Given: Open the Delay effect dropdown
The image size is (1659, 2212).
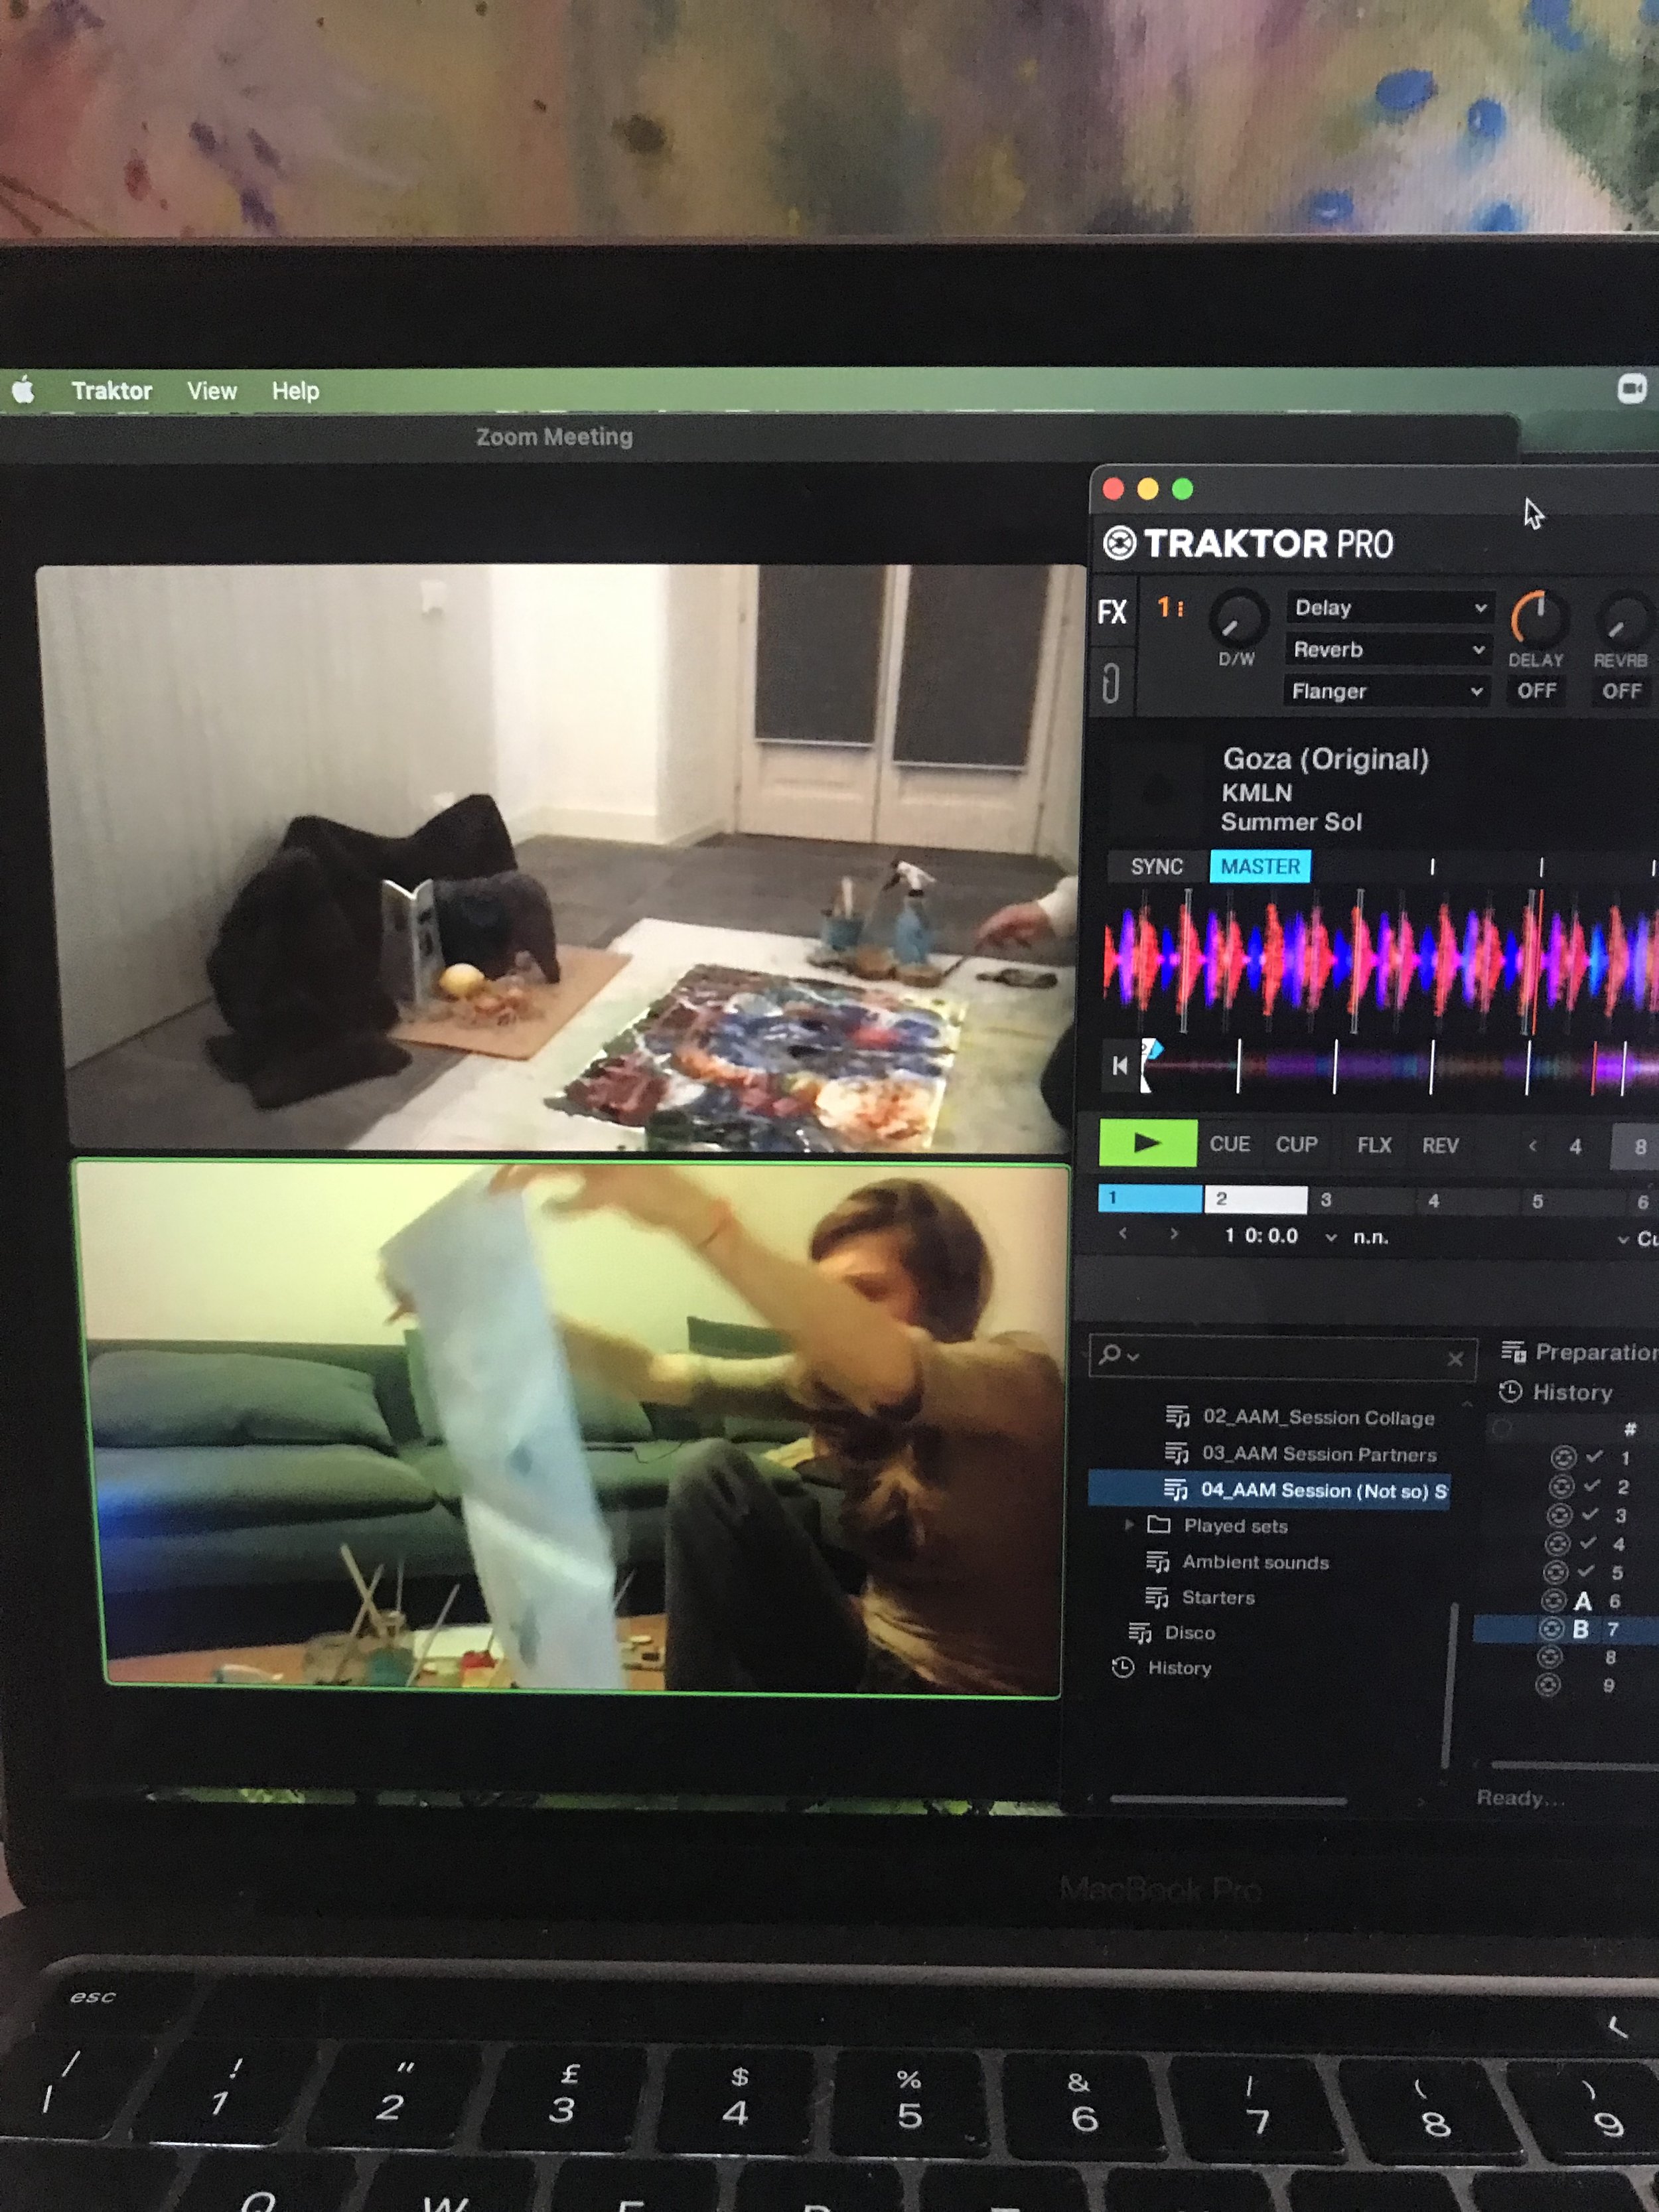Looking at the screenshot, I should point(1388,608).
